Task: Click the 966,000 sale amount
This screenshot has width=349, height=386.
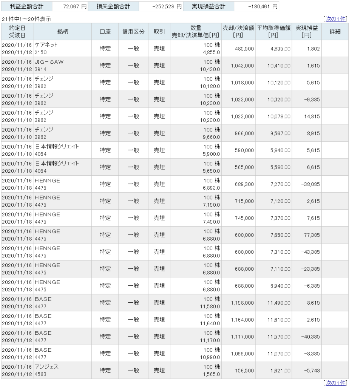Action: coord(244,133)
